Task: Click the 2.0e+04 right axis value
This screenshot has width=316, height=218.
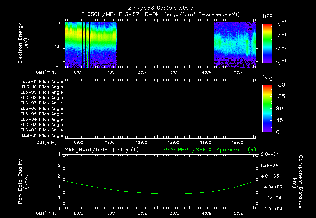Action: pyautogui.click(x=270, y=154)
